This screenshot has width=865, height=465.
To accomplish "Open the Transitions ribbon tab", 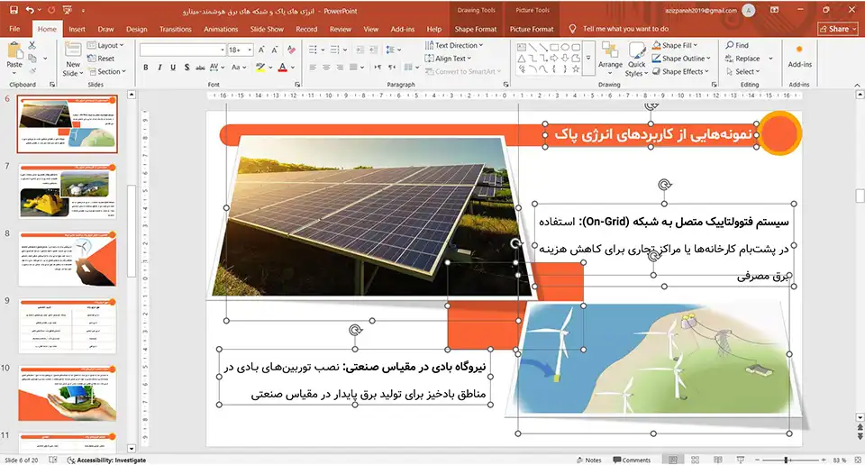I will (x=176, y=29).
